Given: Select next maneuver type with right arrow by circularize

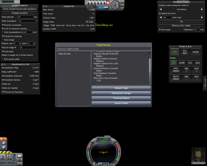Looking at the screenshot, I should point(202,9).
